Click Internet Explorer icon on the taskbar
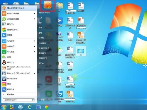Viewport: 147px width, 110px height. pyautogui.click(x=29, y=107)
